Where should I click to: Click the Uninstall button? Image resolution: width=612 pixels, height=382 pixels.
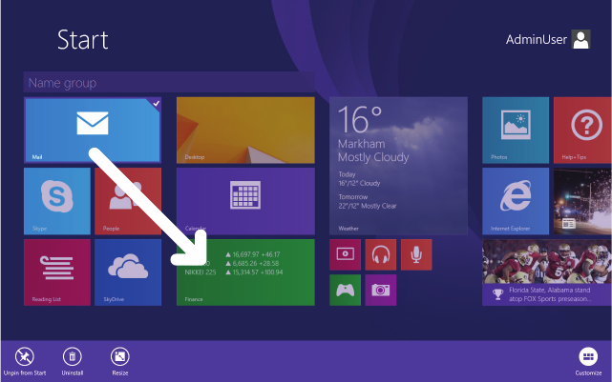pyautogui.click(x=73, y=361)
